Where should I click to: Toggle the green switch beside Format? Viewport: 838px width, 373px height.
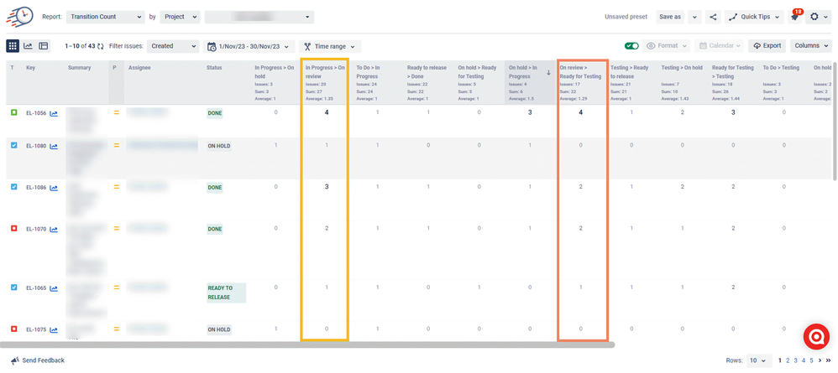pyautogui.click(x=631, y=46)
